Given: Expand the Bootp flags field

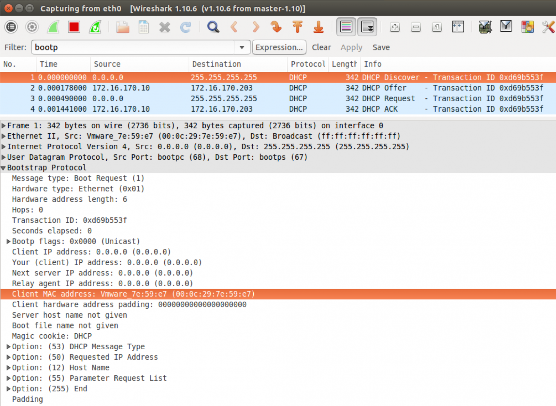Looking at the screenshot, I should tap(8, 241).
